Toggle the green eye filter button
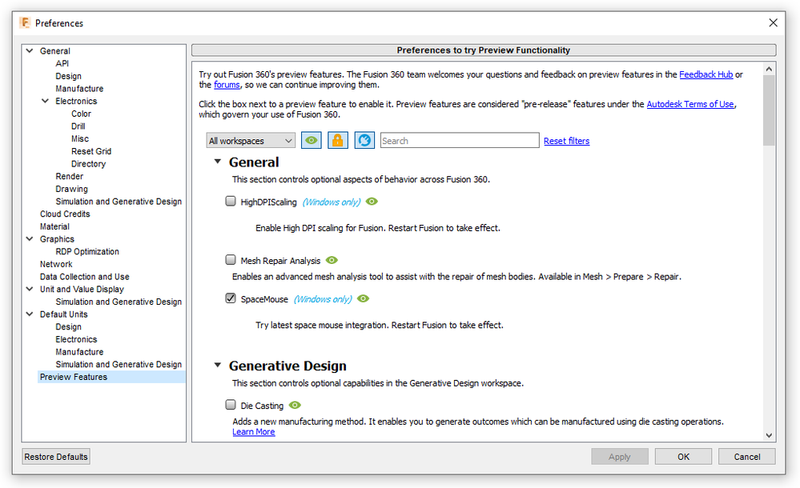 pyautogui.click(x=312, y=140)
